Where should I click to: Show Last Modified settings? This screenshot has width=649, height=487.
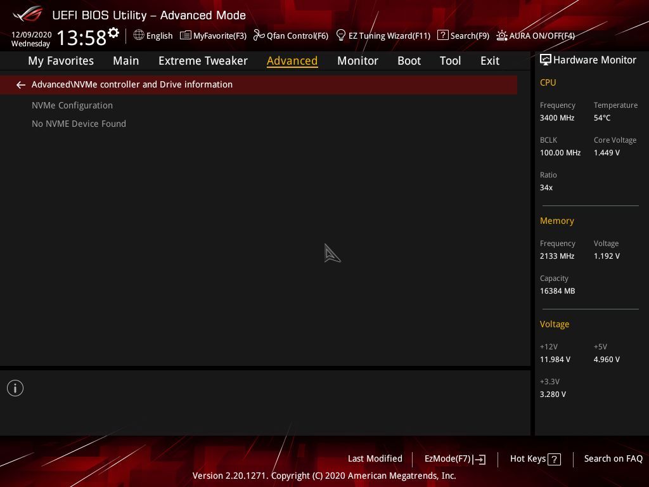(x=375, y=459)
